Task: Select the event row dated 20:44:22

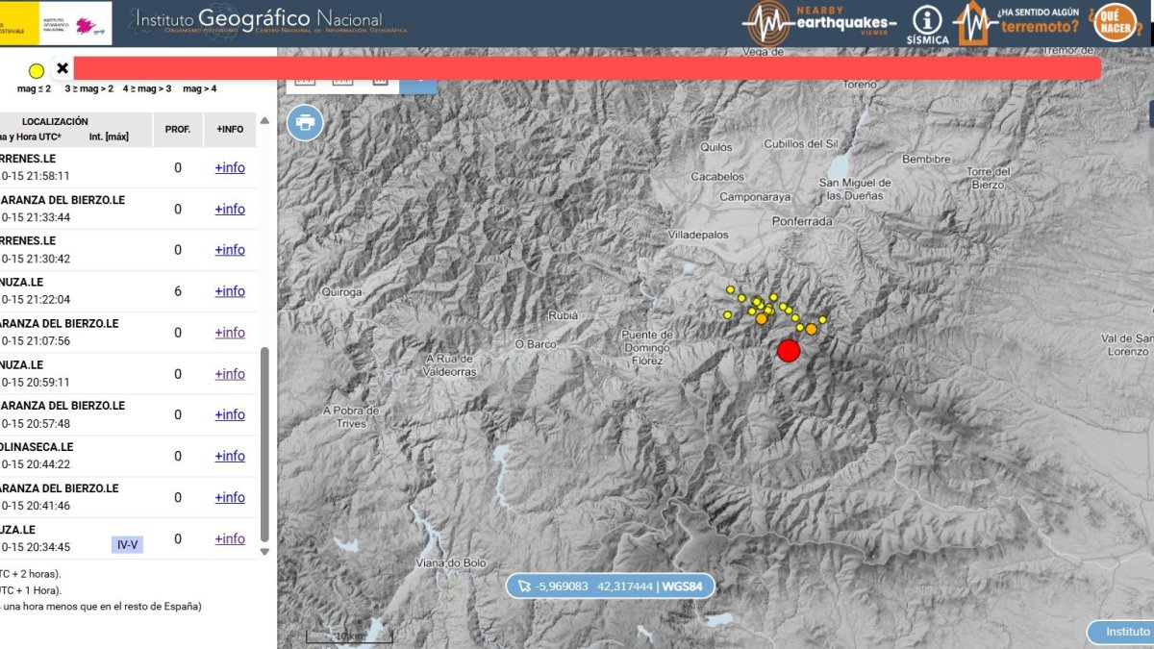Action: coord(128,457)
